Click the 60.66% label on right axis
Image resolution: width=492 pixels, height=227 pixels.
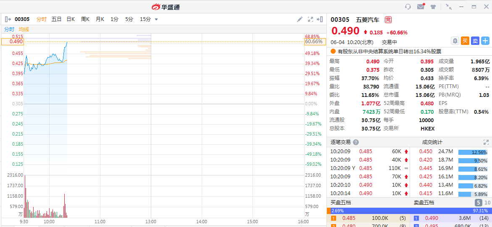[315, 42]
